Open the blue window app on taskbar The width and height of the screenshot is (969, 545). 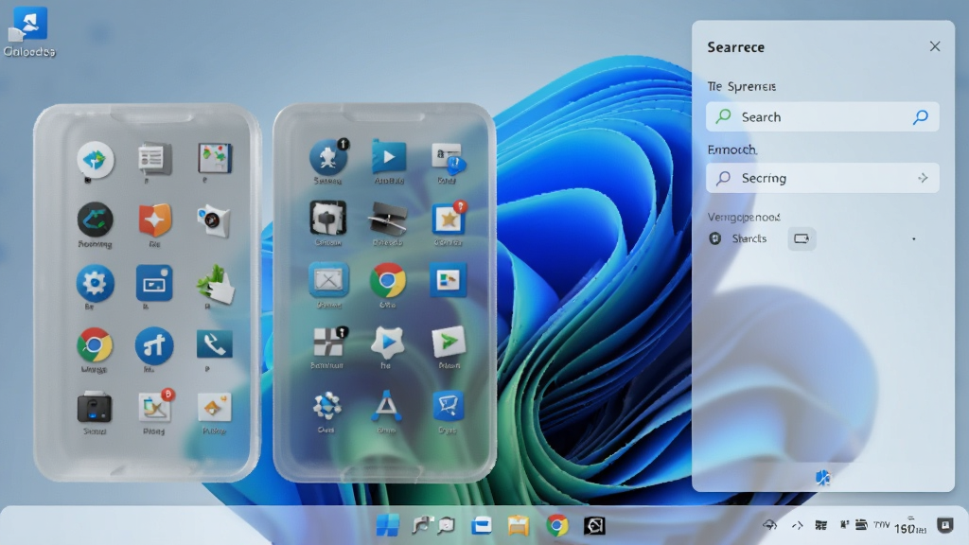pyautogui.click(x=482, y=525)
